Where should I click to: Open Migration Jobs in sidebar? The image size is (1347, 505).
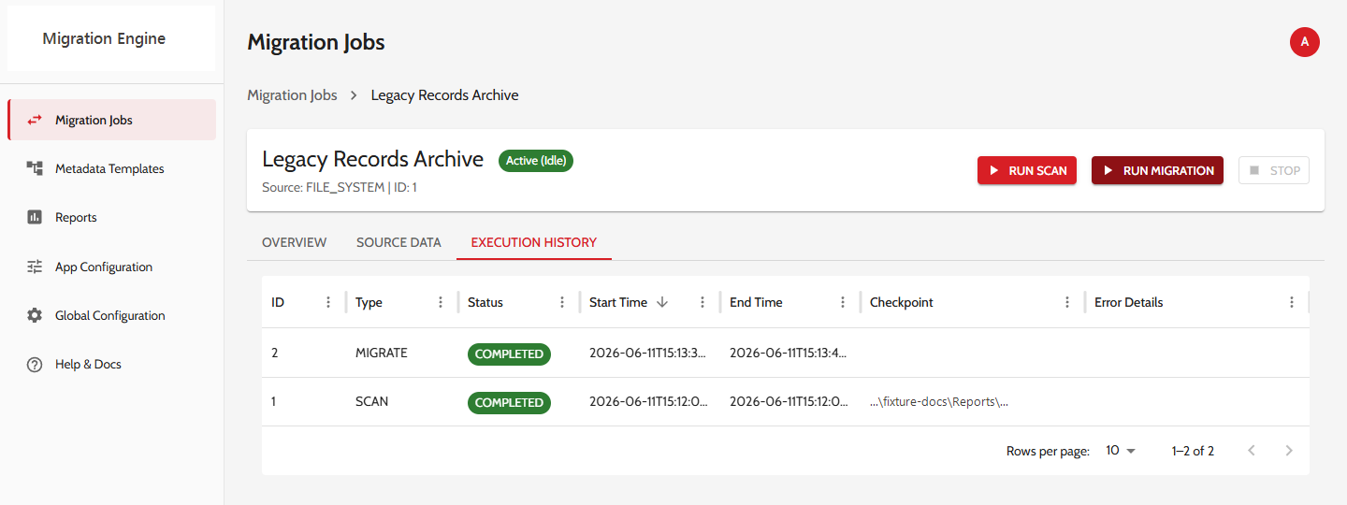[x=112, y=120]
